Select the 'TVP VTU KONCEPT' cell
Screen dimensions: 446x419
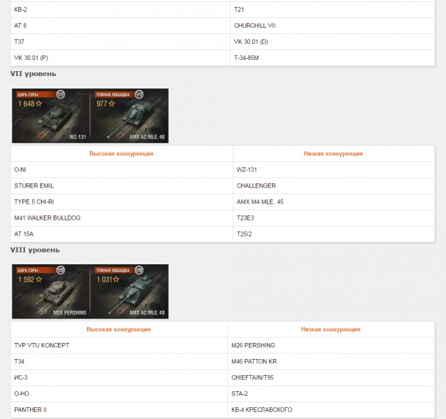click(x=119, y=346)
